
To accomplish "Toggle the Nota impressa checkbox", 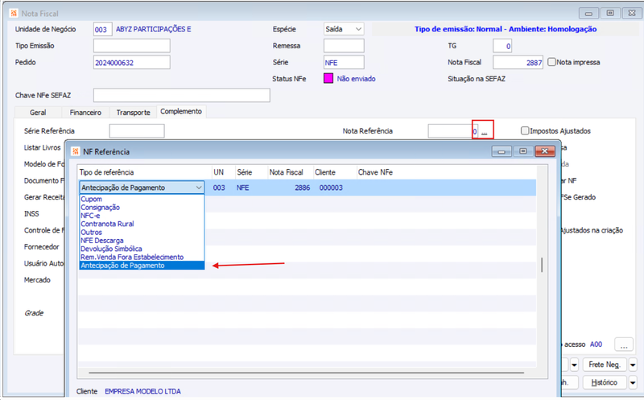I will pos(551,62).
